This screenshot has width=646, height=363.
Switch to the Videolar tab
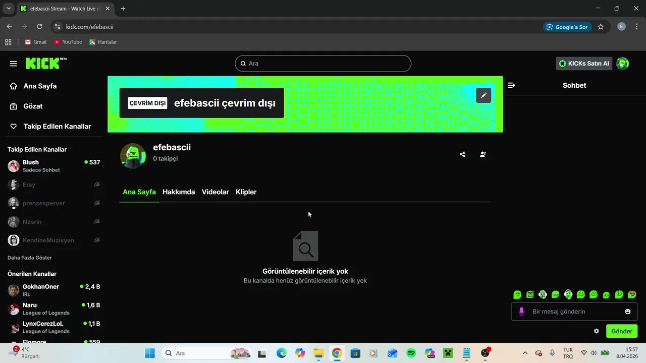(x=216, y=192)
